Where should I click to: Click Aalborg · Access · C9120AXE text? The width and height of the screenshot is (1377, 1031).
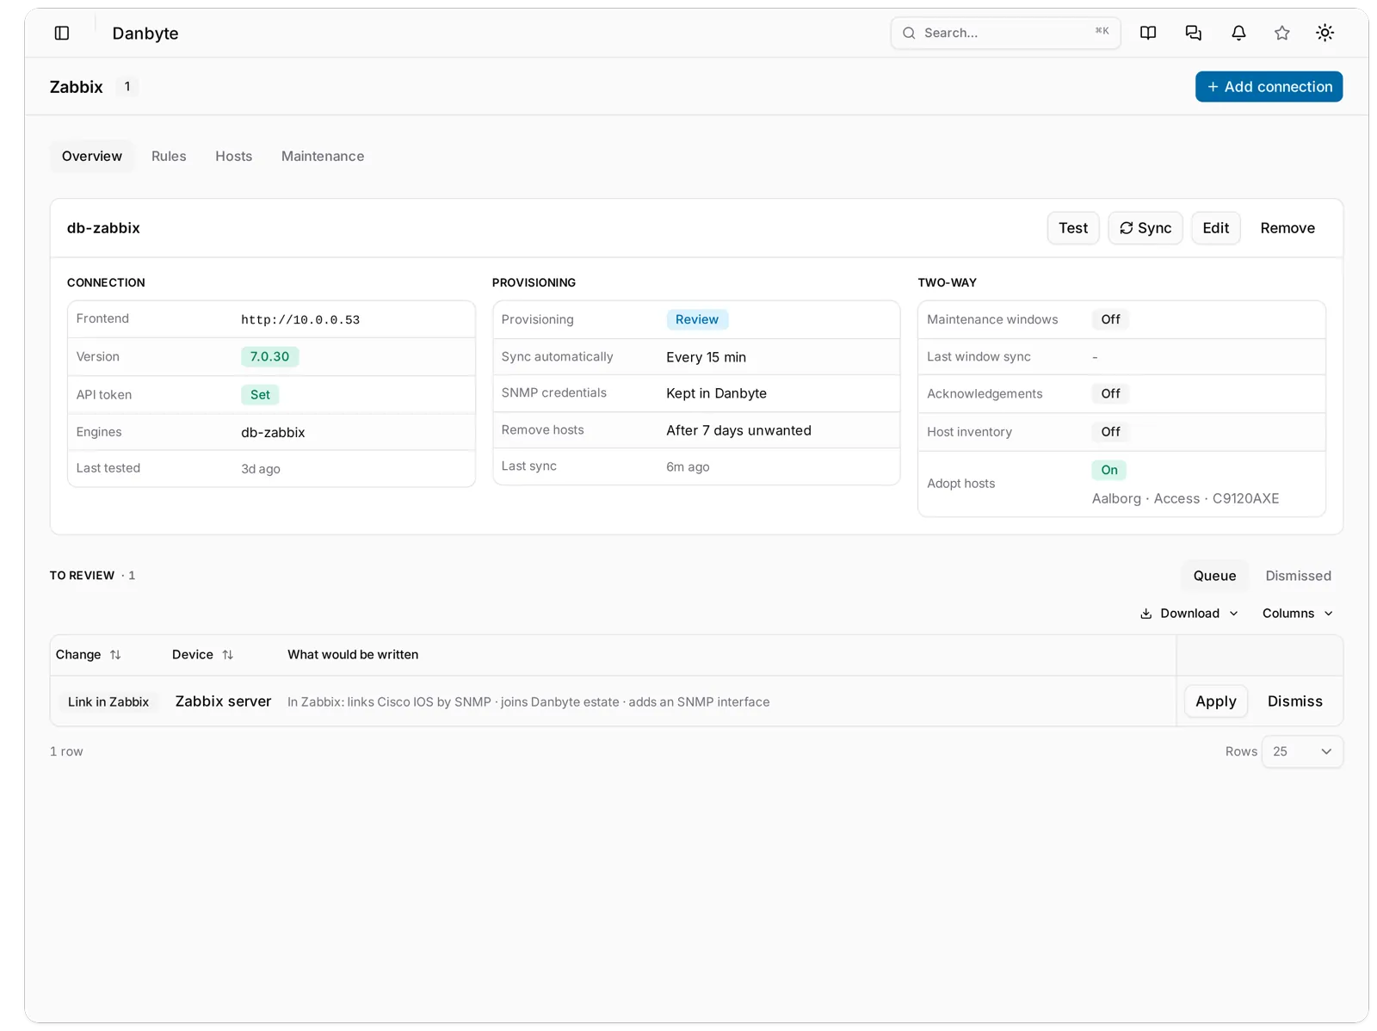point(1185,498)
